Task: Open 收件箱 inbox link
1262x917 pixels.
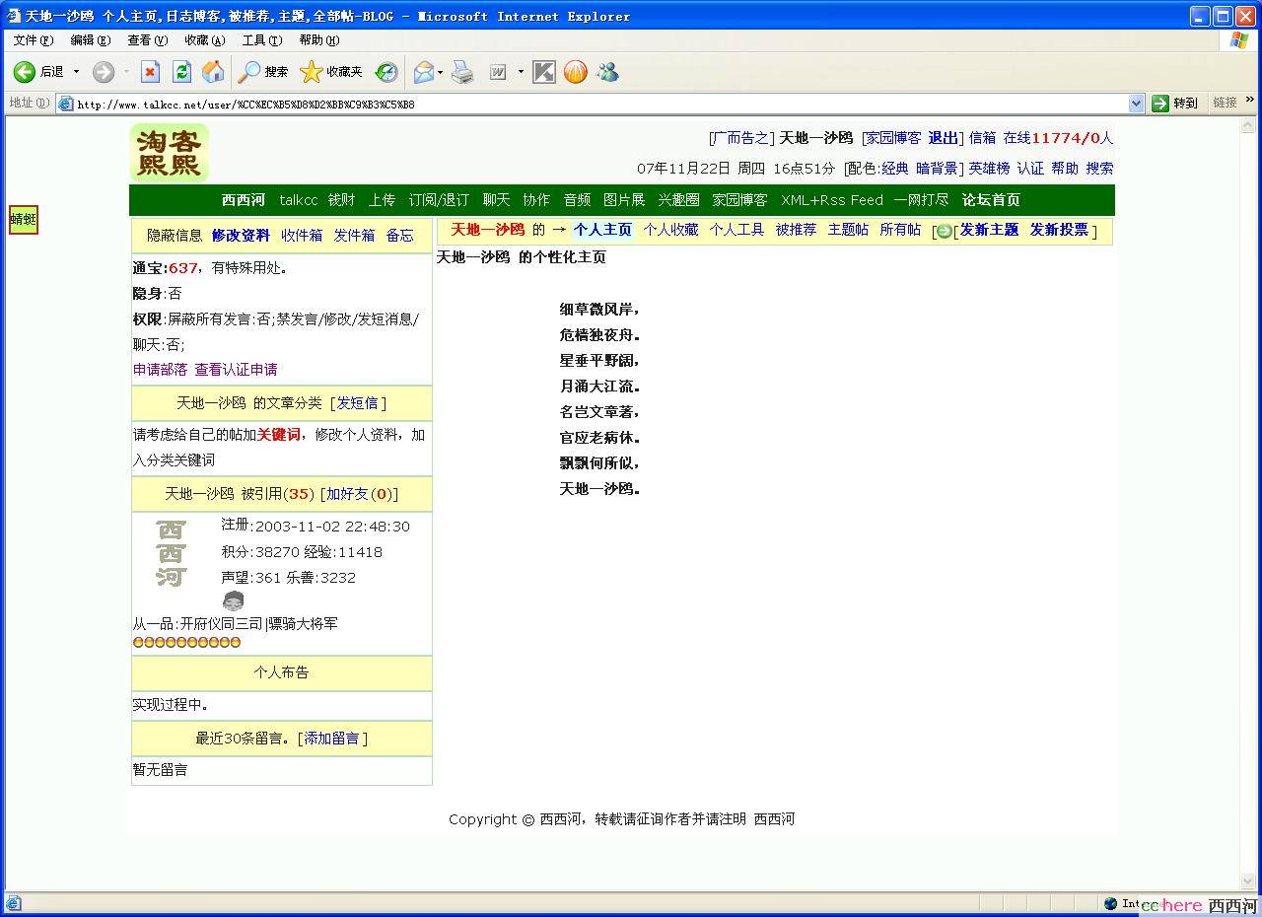Action: tap(302, 236)
